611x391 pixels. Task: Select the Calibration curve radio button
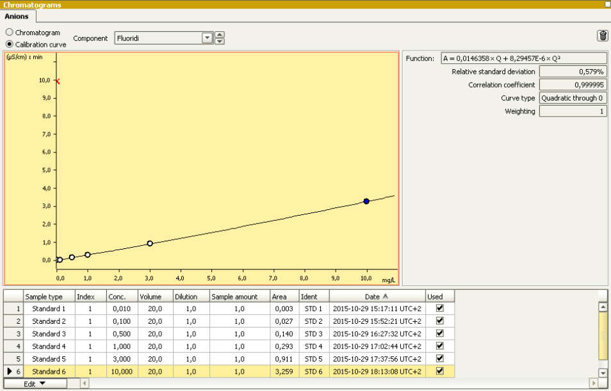(x=10, y=44)
